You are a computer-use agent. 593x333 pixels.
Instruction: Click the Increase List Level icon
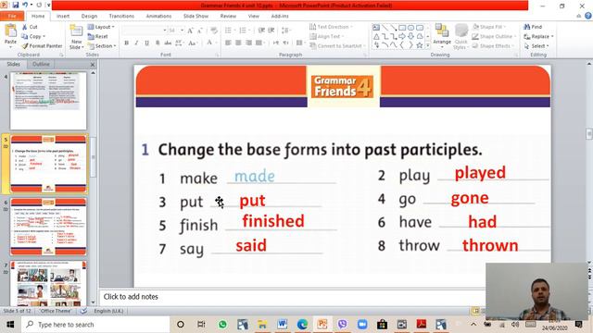(271, 31)
